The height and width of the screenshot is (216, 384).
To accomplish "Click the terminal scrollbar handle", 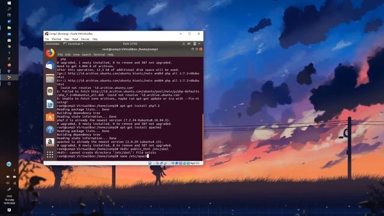I will tap(203, 137).
